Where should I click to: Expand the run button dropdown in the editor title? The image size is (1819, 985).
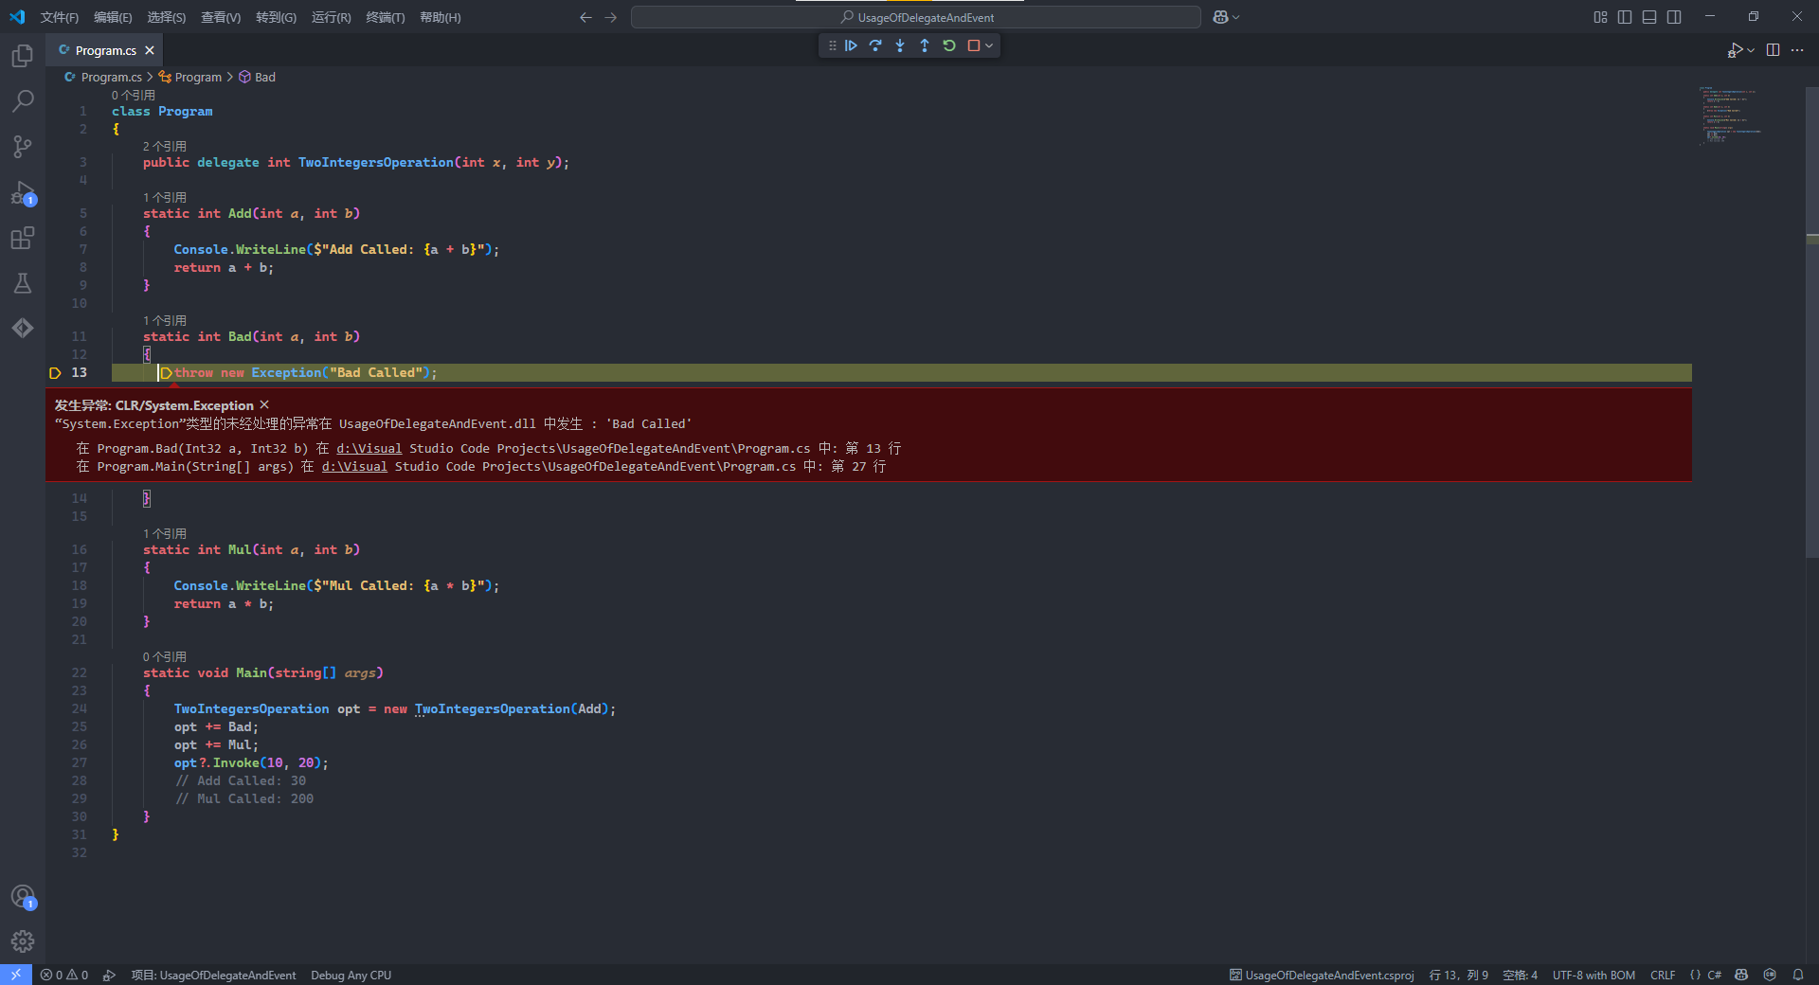[x=1751, y=50]
